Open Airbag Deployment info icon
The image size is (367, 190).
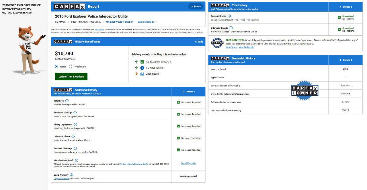point(75,125)
